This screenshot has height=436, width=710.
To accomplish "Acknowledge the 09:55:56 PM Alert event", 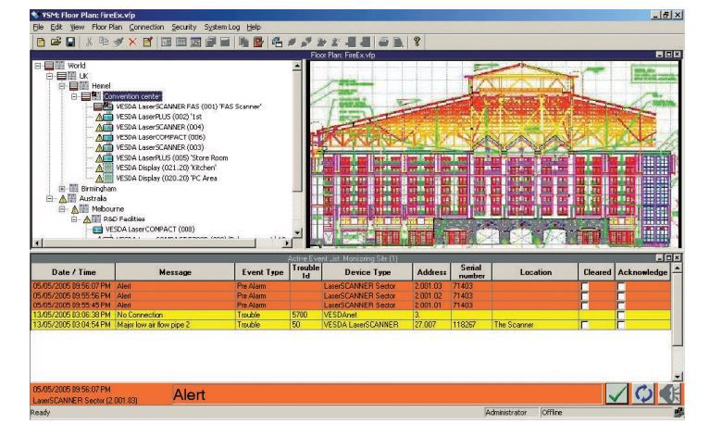I will point(621,296).
